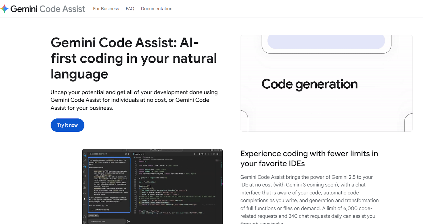Click the Accounts icon in IDE sidebar
The height and width of the screenshot is (224, 423).
coord(84,217)
